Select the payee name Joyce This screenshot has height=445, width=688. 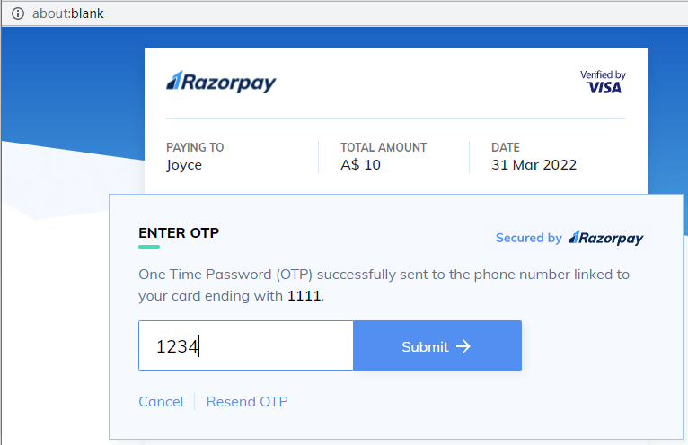(x=184, y=165)
